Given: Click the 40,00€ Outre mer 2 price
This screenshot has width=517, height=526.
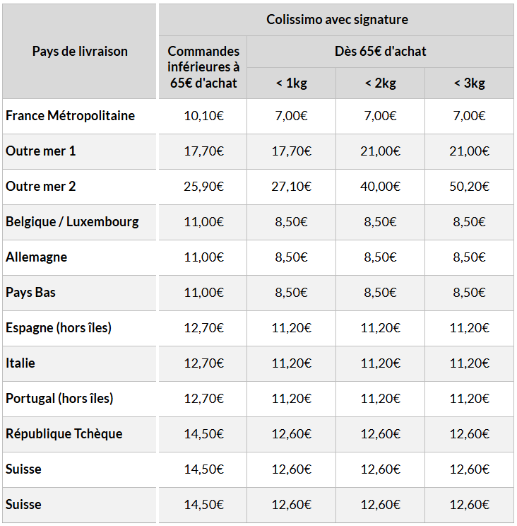Looking at the screenshot, I should tap(380, 186).
